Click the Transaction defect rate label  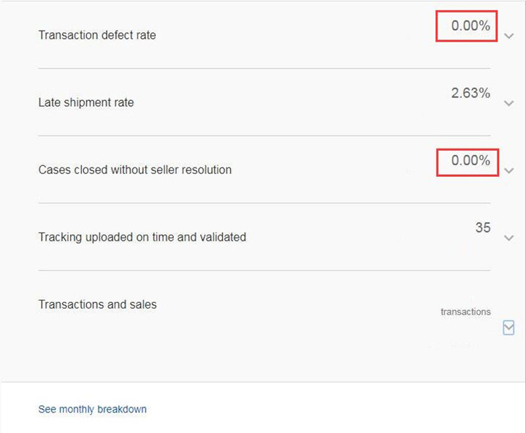97,35
